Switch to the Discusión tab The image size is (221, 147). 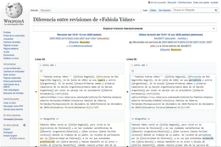[x=45, y=10]
